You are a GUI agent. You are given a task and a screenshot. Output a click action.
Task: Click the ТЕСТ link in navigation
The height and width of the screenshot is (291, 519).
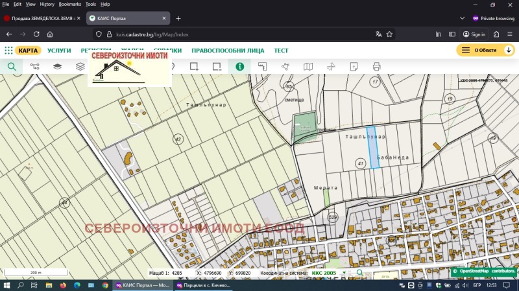coord(281,51)
